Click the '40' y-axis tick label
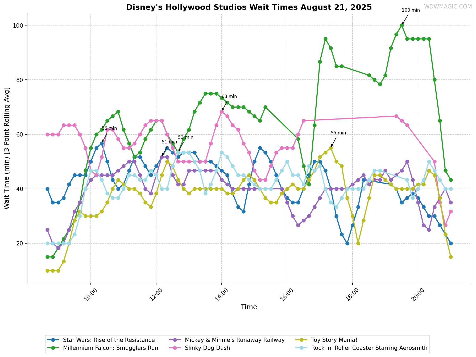This screenshot has width=476, height=357. tap(20, 189)
